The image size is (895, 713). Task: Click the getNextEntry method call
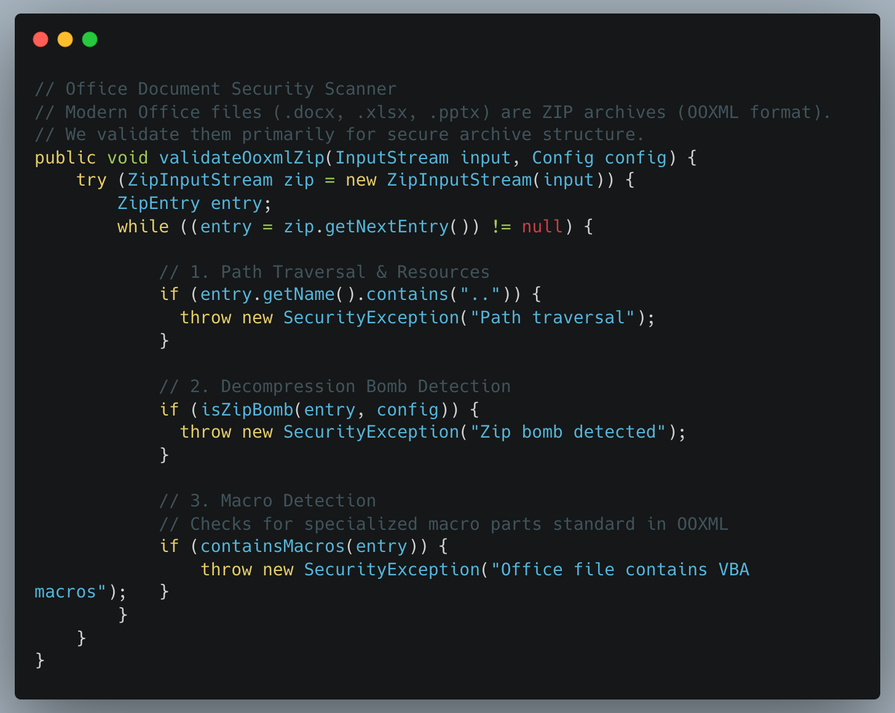(x=387, y=227)
